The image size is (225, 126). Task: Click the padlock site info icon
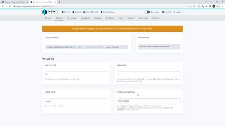click(15, 6)
